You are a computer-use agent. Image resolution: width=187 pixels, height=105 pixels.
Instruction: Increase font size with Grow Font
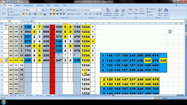[43, 10]
